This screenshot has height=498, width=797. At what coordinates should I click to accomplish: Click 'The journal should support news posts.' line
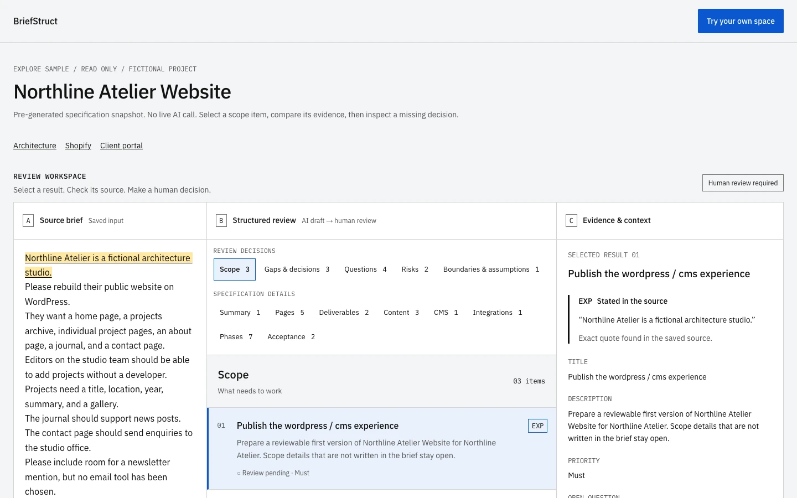point(102,419)
